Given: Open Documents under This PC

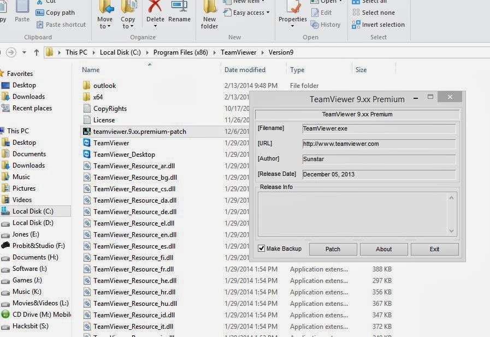Looking at the screenshot, I should click(29, 154).
